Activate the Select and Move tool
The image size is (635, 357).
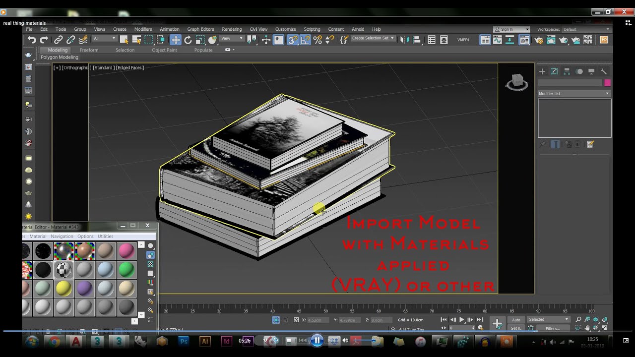176,40
